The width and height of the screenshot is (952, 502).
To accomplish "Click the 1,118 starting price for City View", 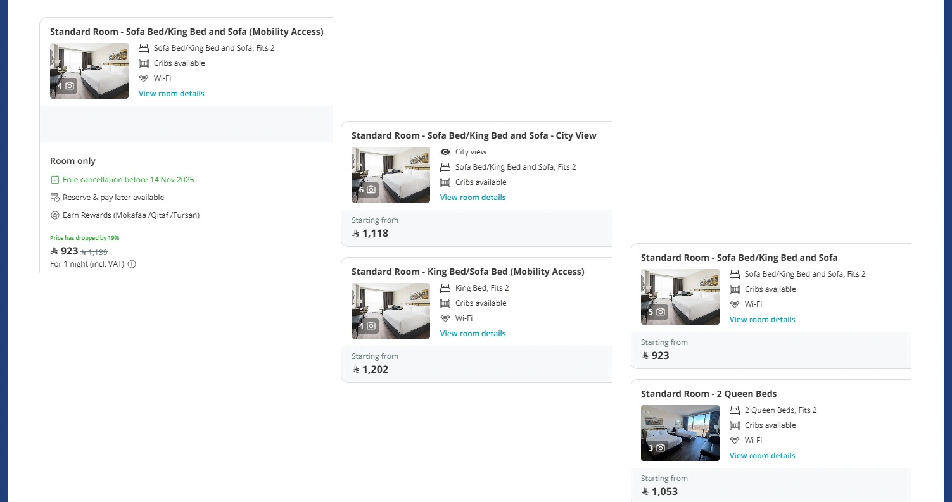I will pos(375,234).
